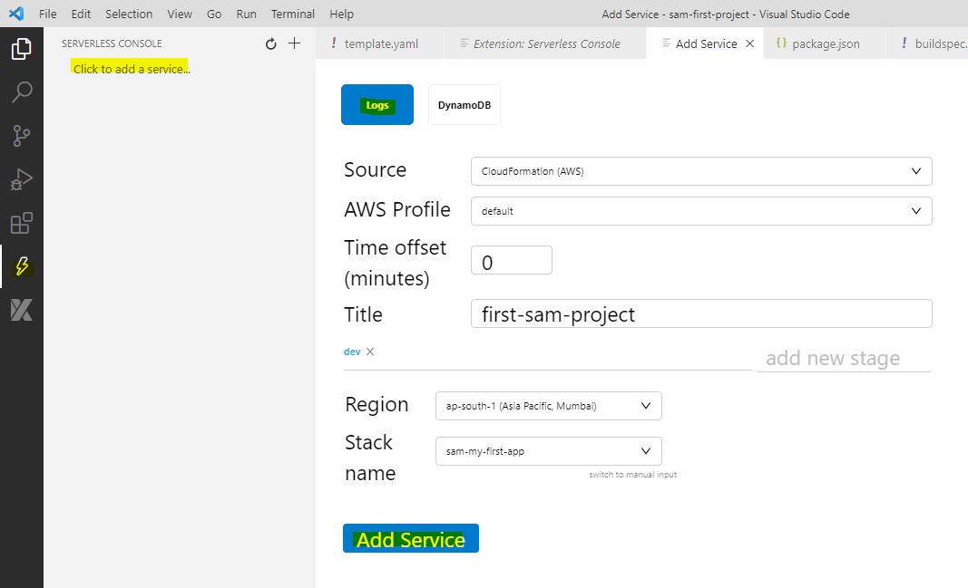Open the Stack name dropdown

pos(548,450)
